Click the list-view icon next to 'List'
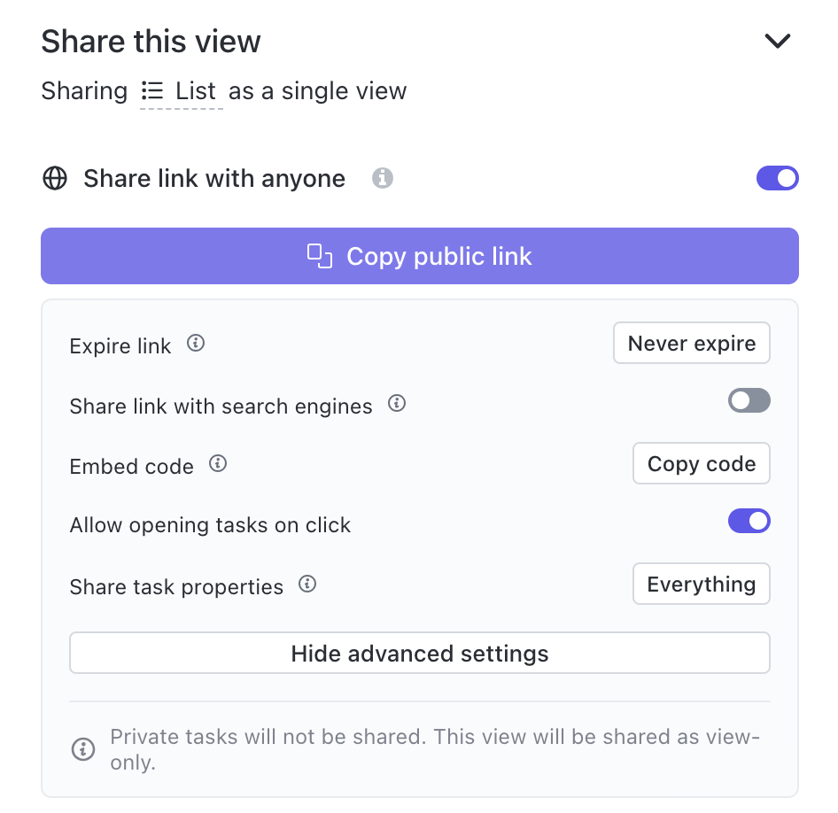 click(151, 90)
